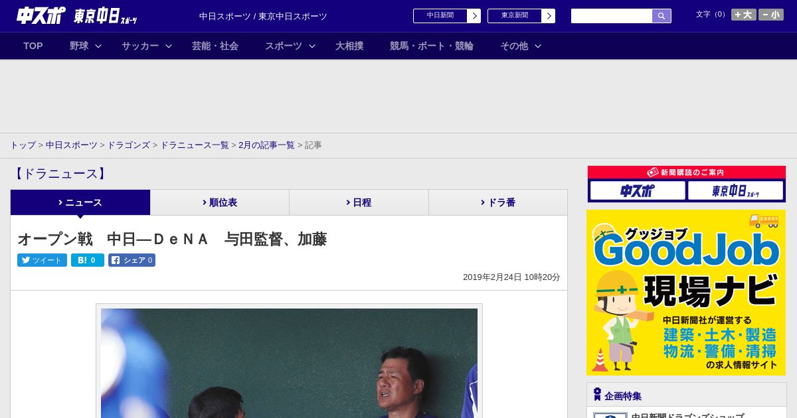Go to ドラゴンズ breadcrumb link
This screenshot has width=797, height=418.
128,145
